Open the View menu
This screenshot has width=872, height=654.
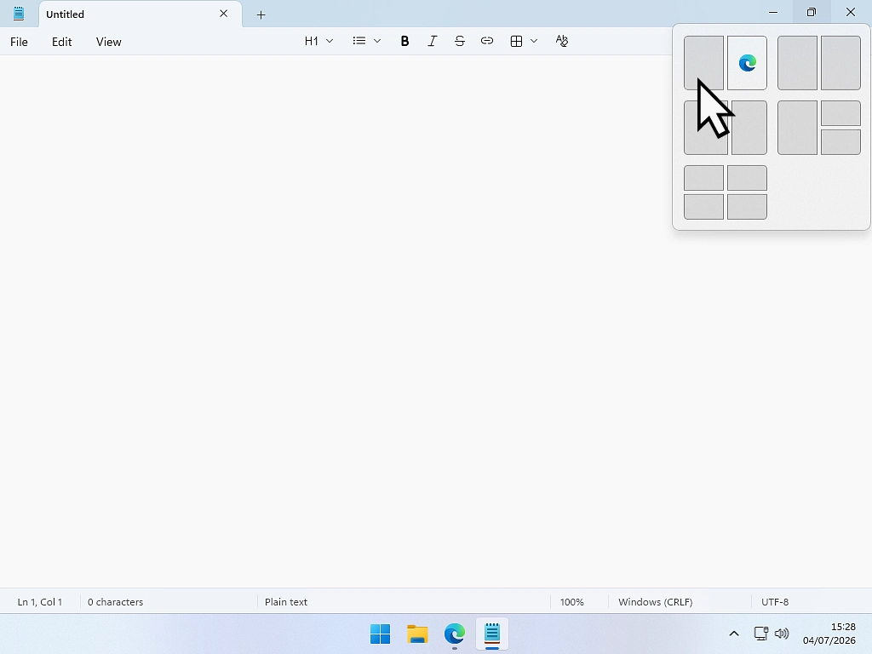pyautogui.click(x=108, y=42)
